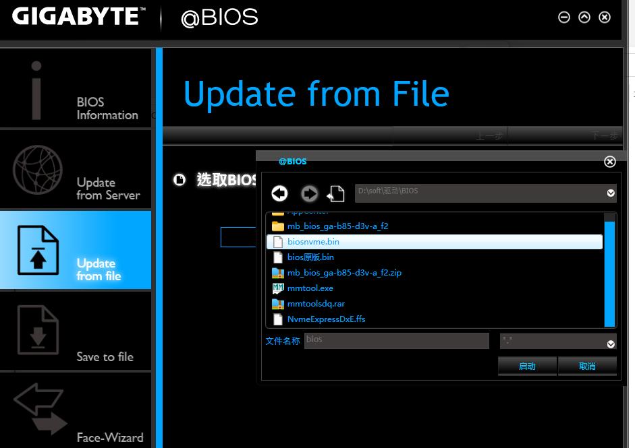Select mmtoolsdq.rar archive
Viewport: 635px width, 448px height.
(435, 304)
